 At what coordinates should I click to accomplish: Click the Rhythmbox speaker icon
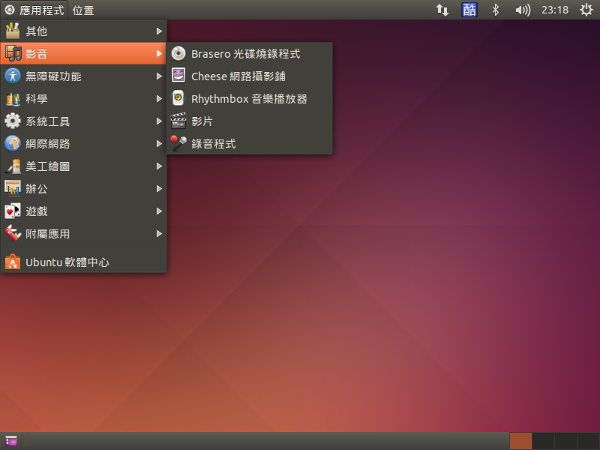pos(178,99)
